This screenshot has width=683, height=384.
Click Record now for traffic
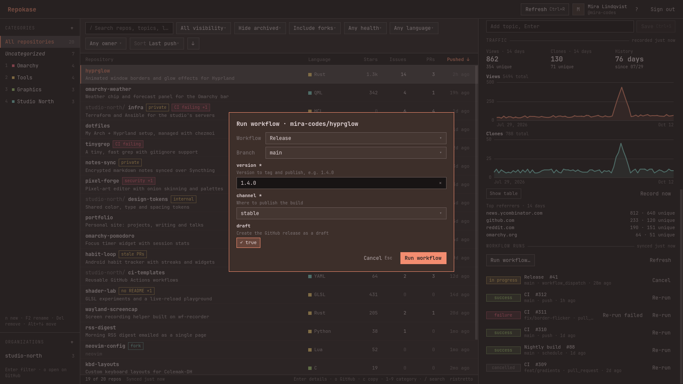point(655,194)
